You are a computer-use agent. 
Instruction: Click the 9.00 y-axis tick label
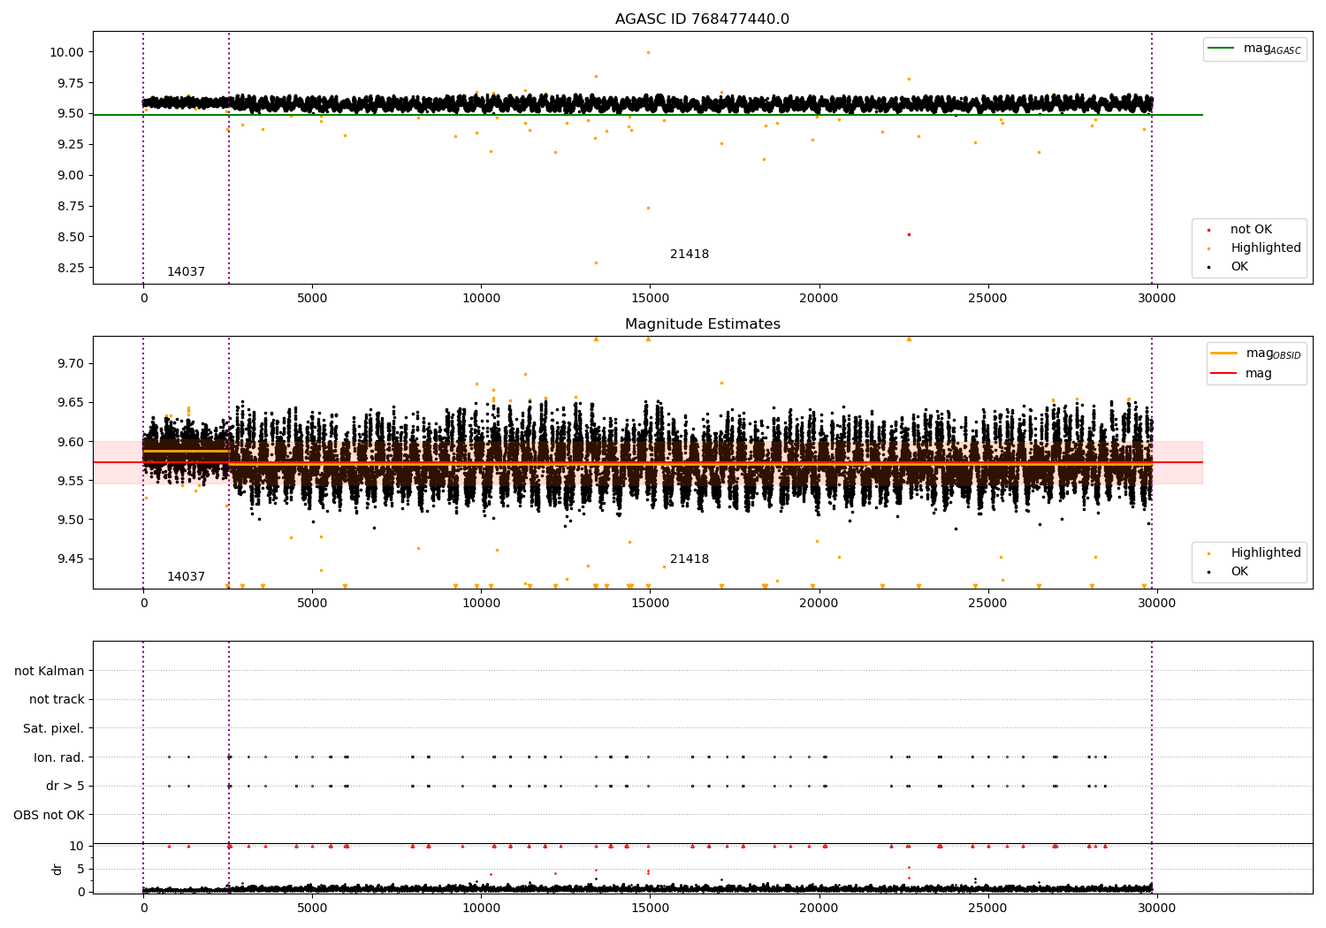click(70, 175)
